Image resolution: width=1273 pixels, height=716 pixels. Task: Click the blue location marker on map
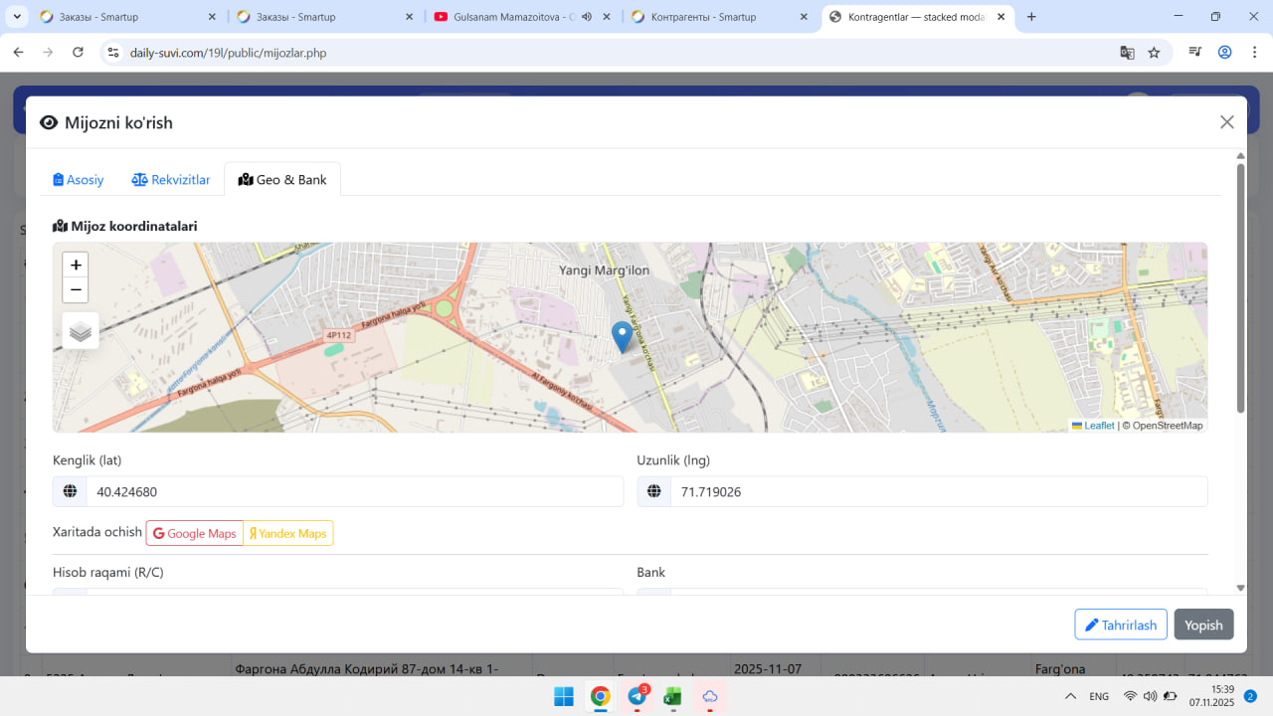(x=622, y=336)
